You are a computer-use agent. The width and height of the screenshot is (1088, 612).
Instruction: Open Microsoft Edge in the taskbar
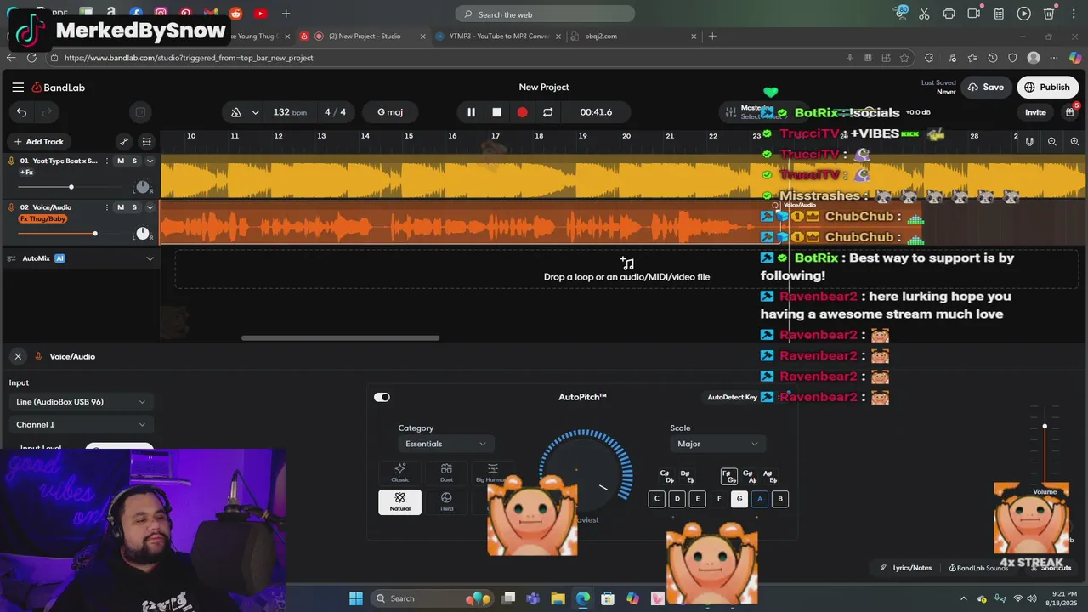coord(583,598)
